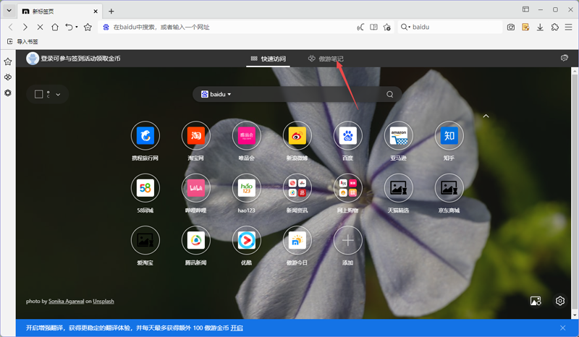Image resolution: width=579 pixels, height=337 pixels.
Task: Open the 哔哩哔哩 shortcut tile
Action: tap(195, 188)
